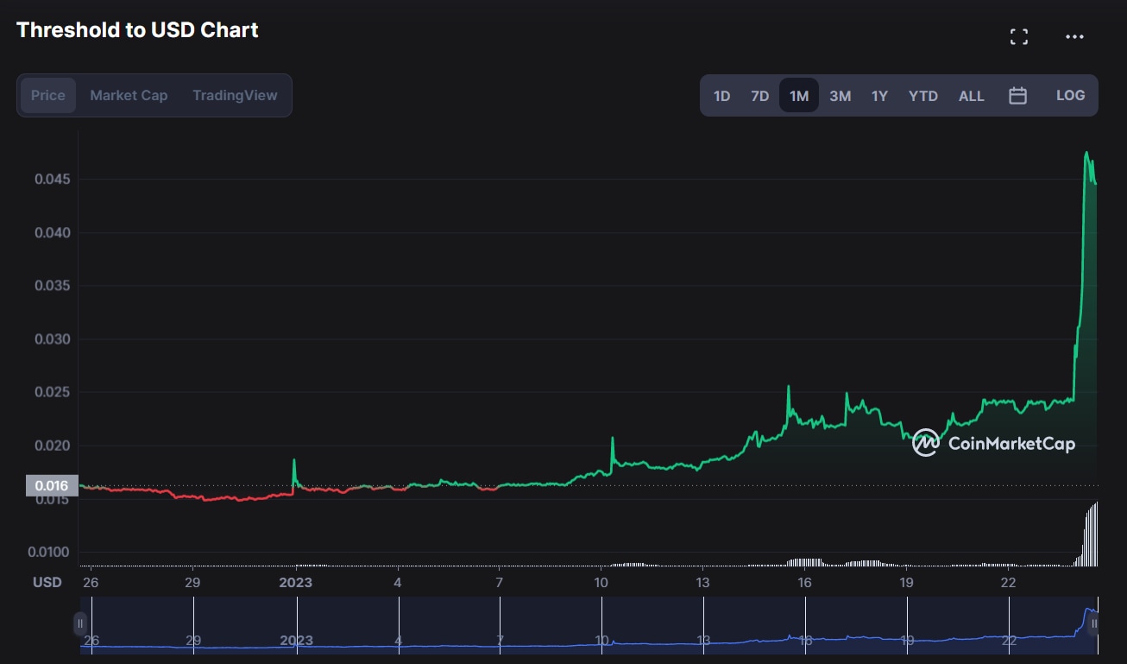Select the 1M time range
Screen dimensions: 1127x664
click(799, 96)
